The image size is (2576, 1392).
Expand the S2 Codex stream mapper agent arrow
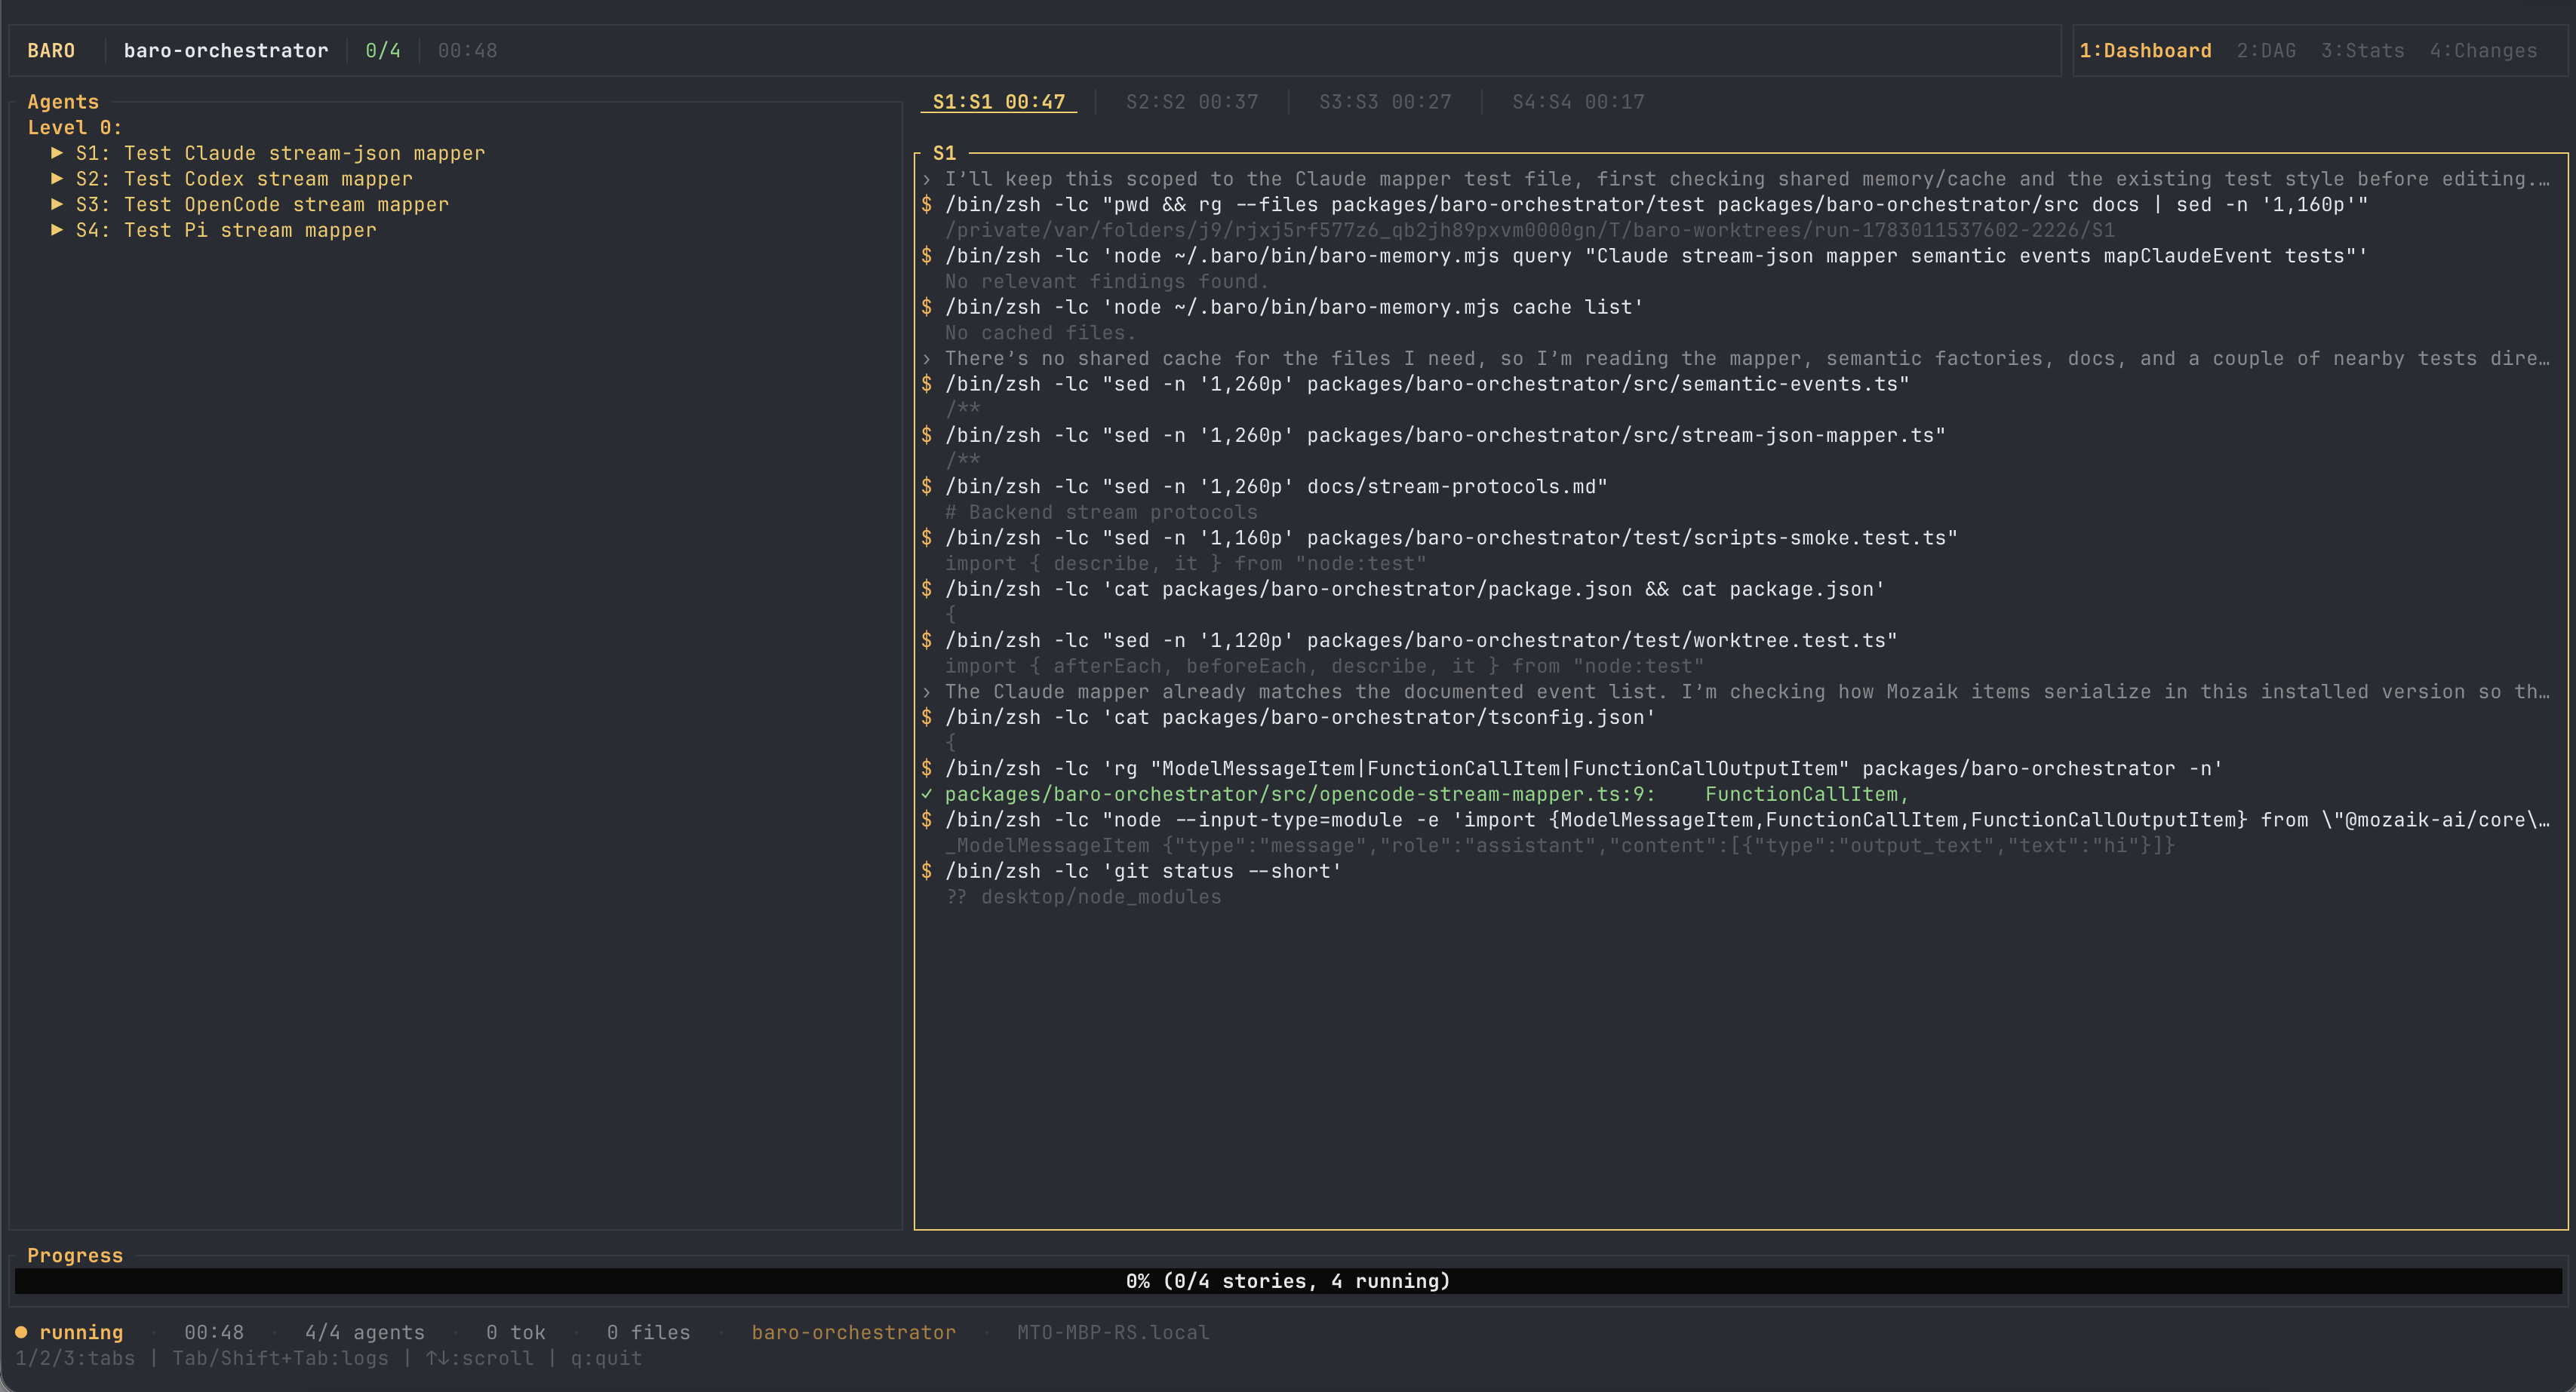[57, 179]
